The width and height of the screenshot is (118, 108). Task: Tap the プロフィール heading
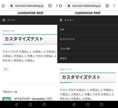tap(10, 92)
